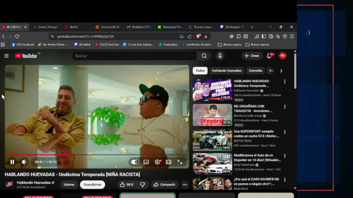Viewport: 353px width, 198px height.
Task: Select the Comedia filter chip
Action: click(x=255, y=71)
